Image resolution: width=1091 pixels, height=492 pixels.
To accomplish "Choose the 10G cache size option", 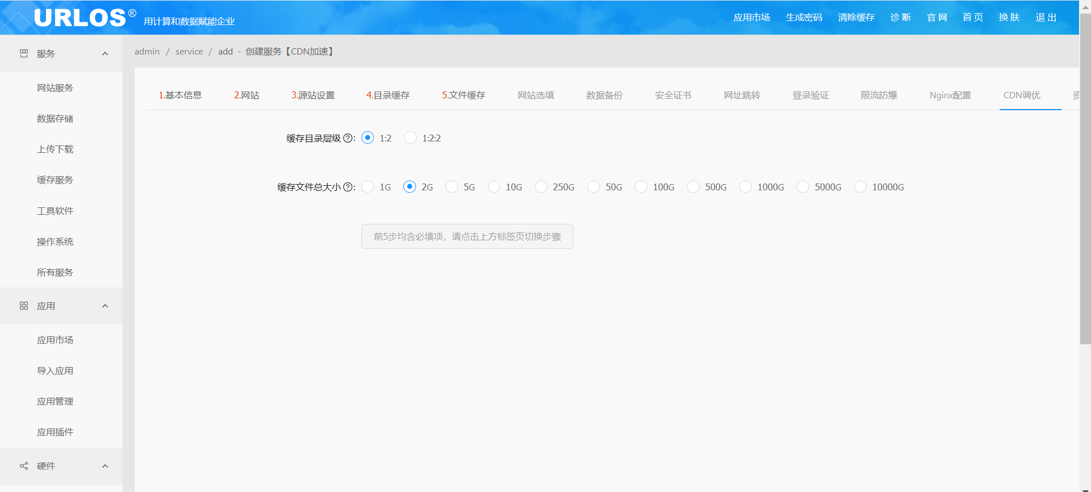I will tap(494, 187).
